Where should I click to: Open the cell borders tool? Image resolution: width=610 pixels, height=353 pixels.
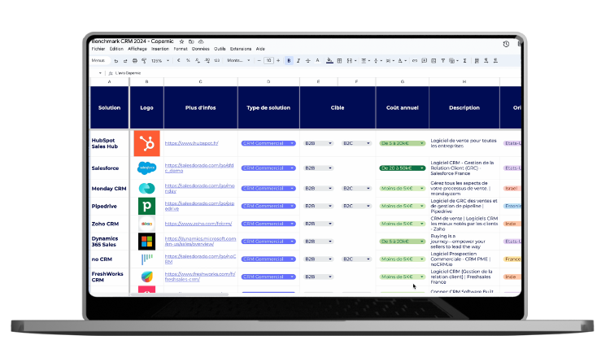click(339, 61)
